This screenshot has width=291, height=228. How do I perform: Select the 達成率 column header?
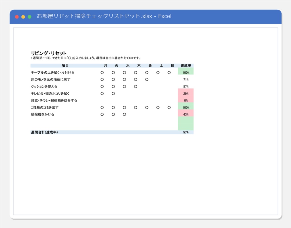coord(186,66)
